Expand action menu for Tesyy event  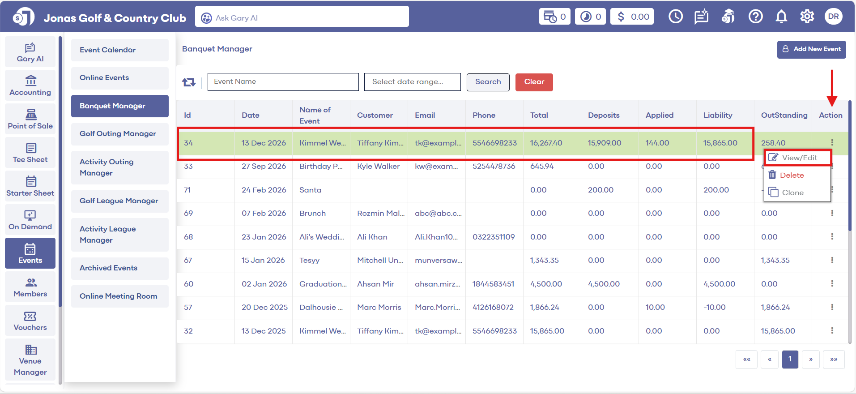(832, 261)
